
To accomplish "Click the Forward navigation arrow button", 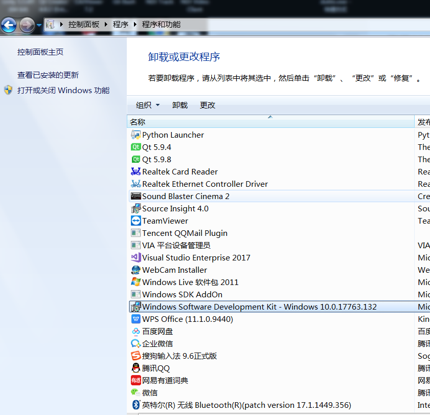I will 27,25.
